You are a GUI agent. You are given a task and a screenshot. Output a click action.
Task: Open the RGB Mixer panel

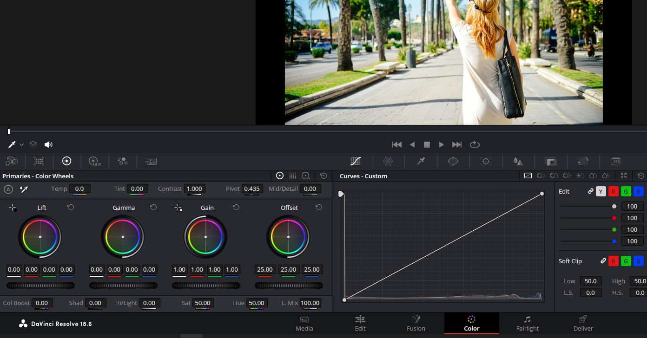tap(123, 161)
